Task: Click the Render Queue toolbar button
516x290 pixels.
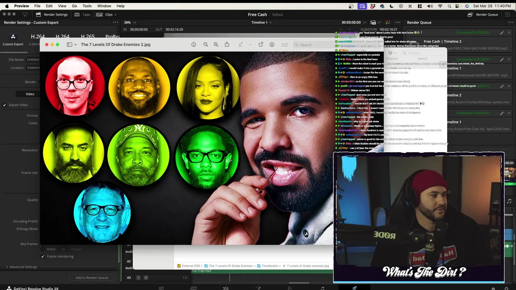Action: tap(483, 14)
